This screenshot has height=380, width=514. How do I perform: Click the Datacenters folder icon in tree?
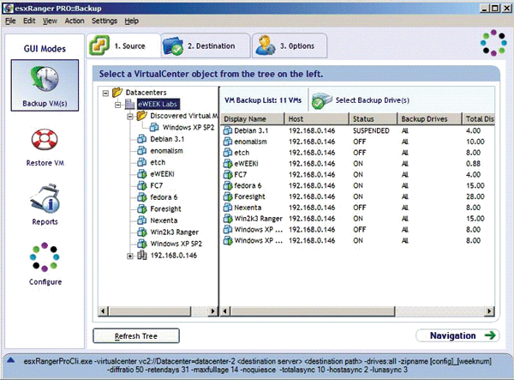click(117, 92)
